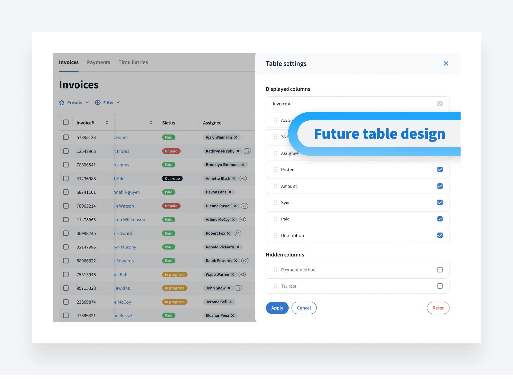This screenshot has height=379, width=513.
Task: Expand the Presets dropdown chevron
Action: pos(87,102)
